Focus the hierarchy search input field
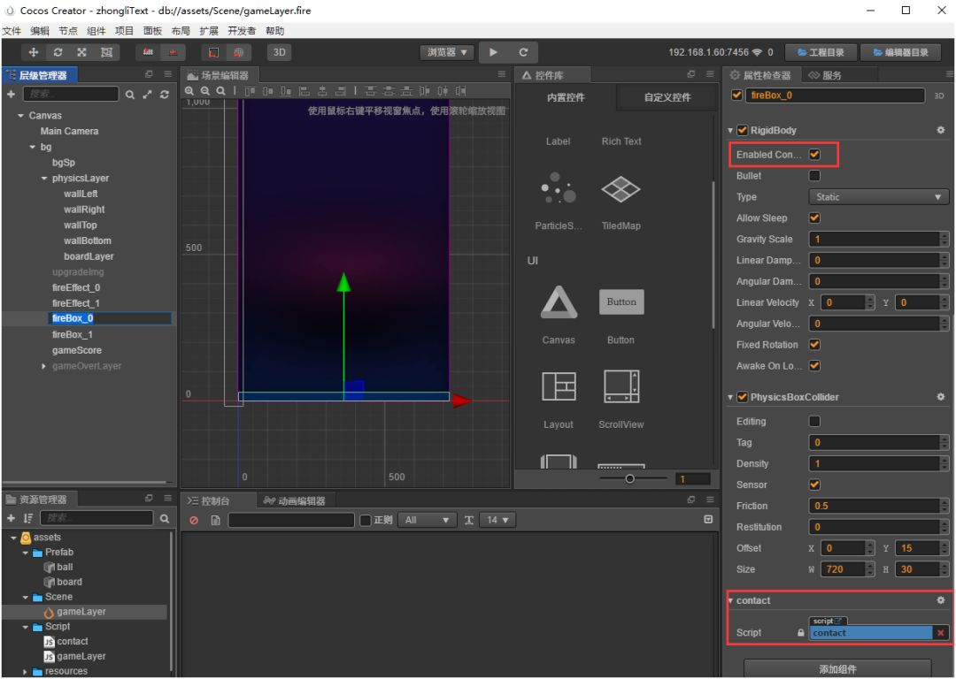The height and width of the screenshot is (679, 956). coord(71,95)
